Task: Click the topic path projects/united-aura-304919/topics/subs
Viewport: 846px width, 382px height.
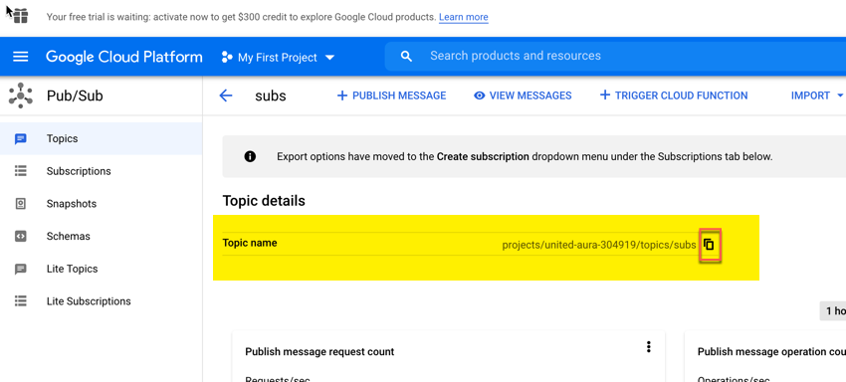Action: pos(599,245)
